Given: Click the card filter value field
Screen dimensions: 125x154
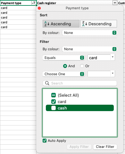Looking at the screenshot, I should (x=99, y=58).
